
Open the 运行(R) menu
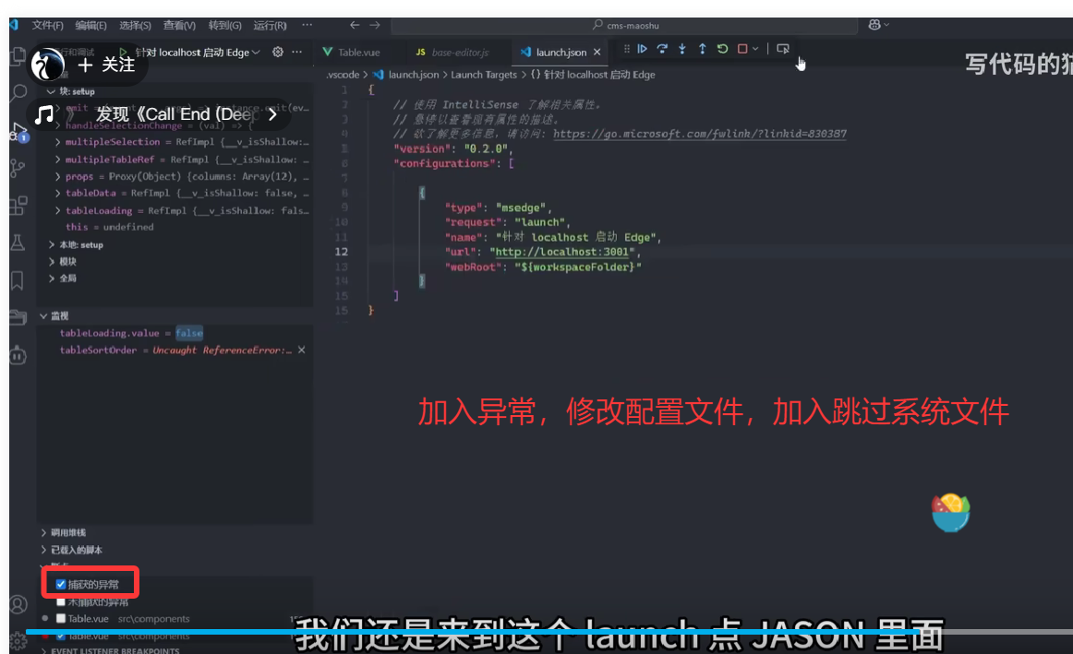[271, 25]
